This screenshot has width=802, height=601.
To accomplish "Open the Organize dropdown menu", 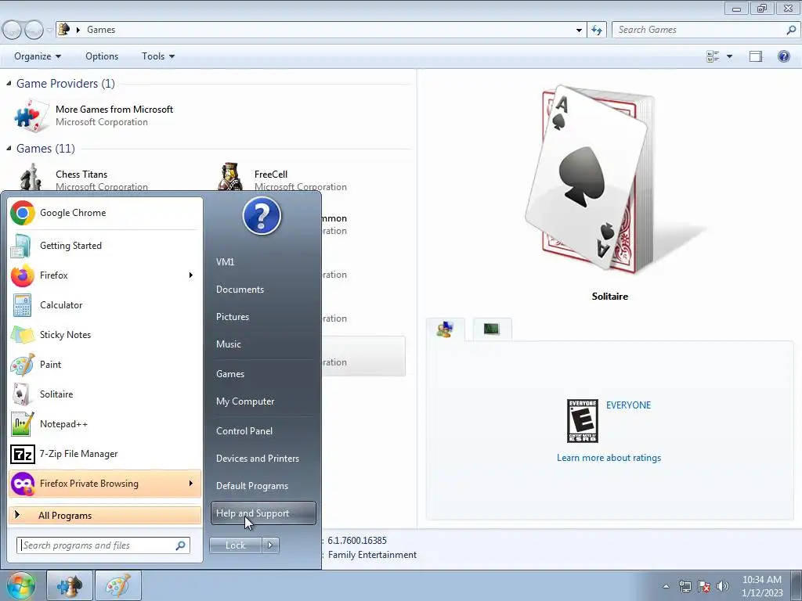I will point(38,56).
